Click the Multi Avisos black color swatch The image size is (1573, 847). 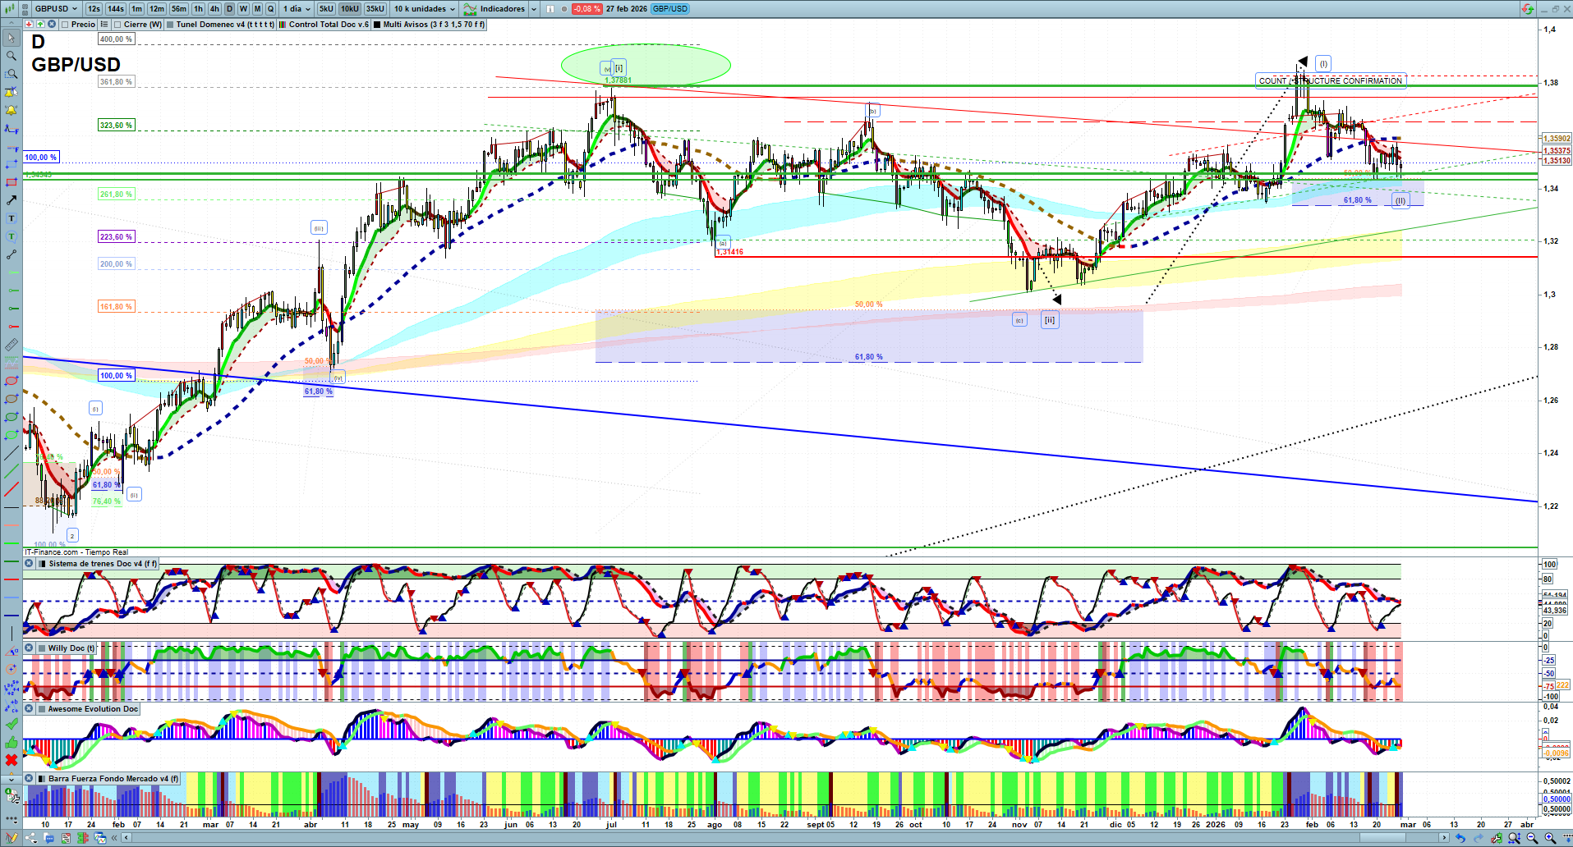tap(376, 25)
